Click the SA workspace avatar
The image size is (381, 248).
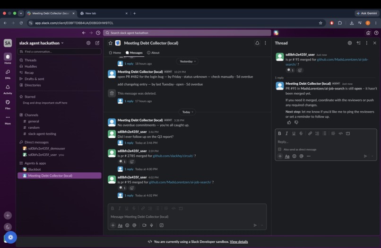8,43
